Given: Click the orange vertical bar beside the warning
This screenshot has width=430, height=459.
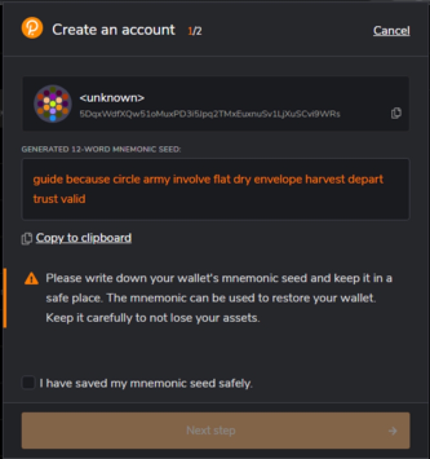Looking at the screenshot, I should click(x=5, y=298).
